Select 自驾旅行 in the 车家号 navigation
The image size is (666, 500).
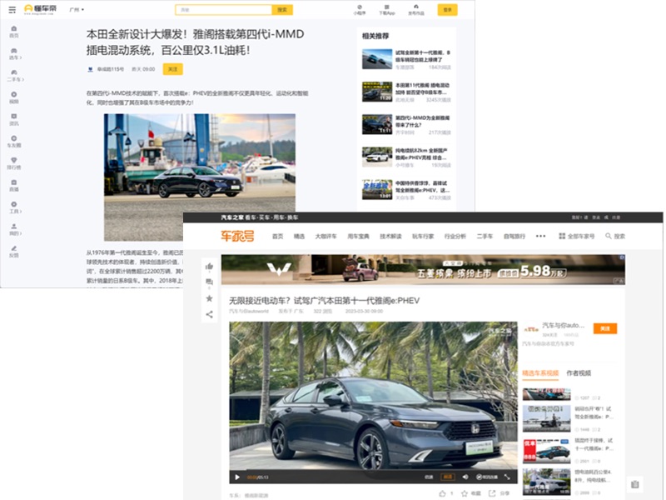point(514,236)
